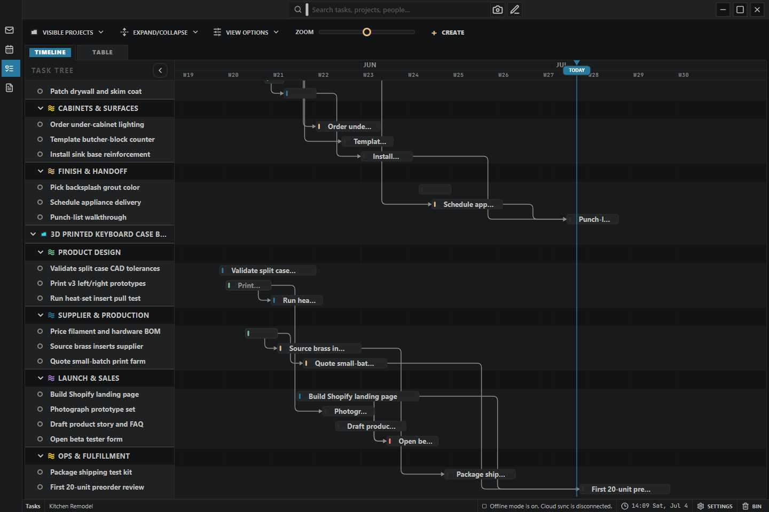The height and width of the screenshot is (512, 769).
Task: Click the Create button
Action: click(448, 33)
